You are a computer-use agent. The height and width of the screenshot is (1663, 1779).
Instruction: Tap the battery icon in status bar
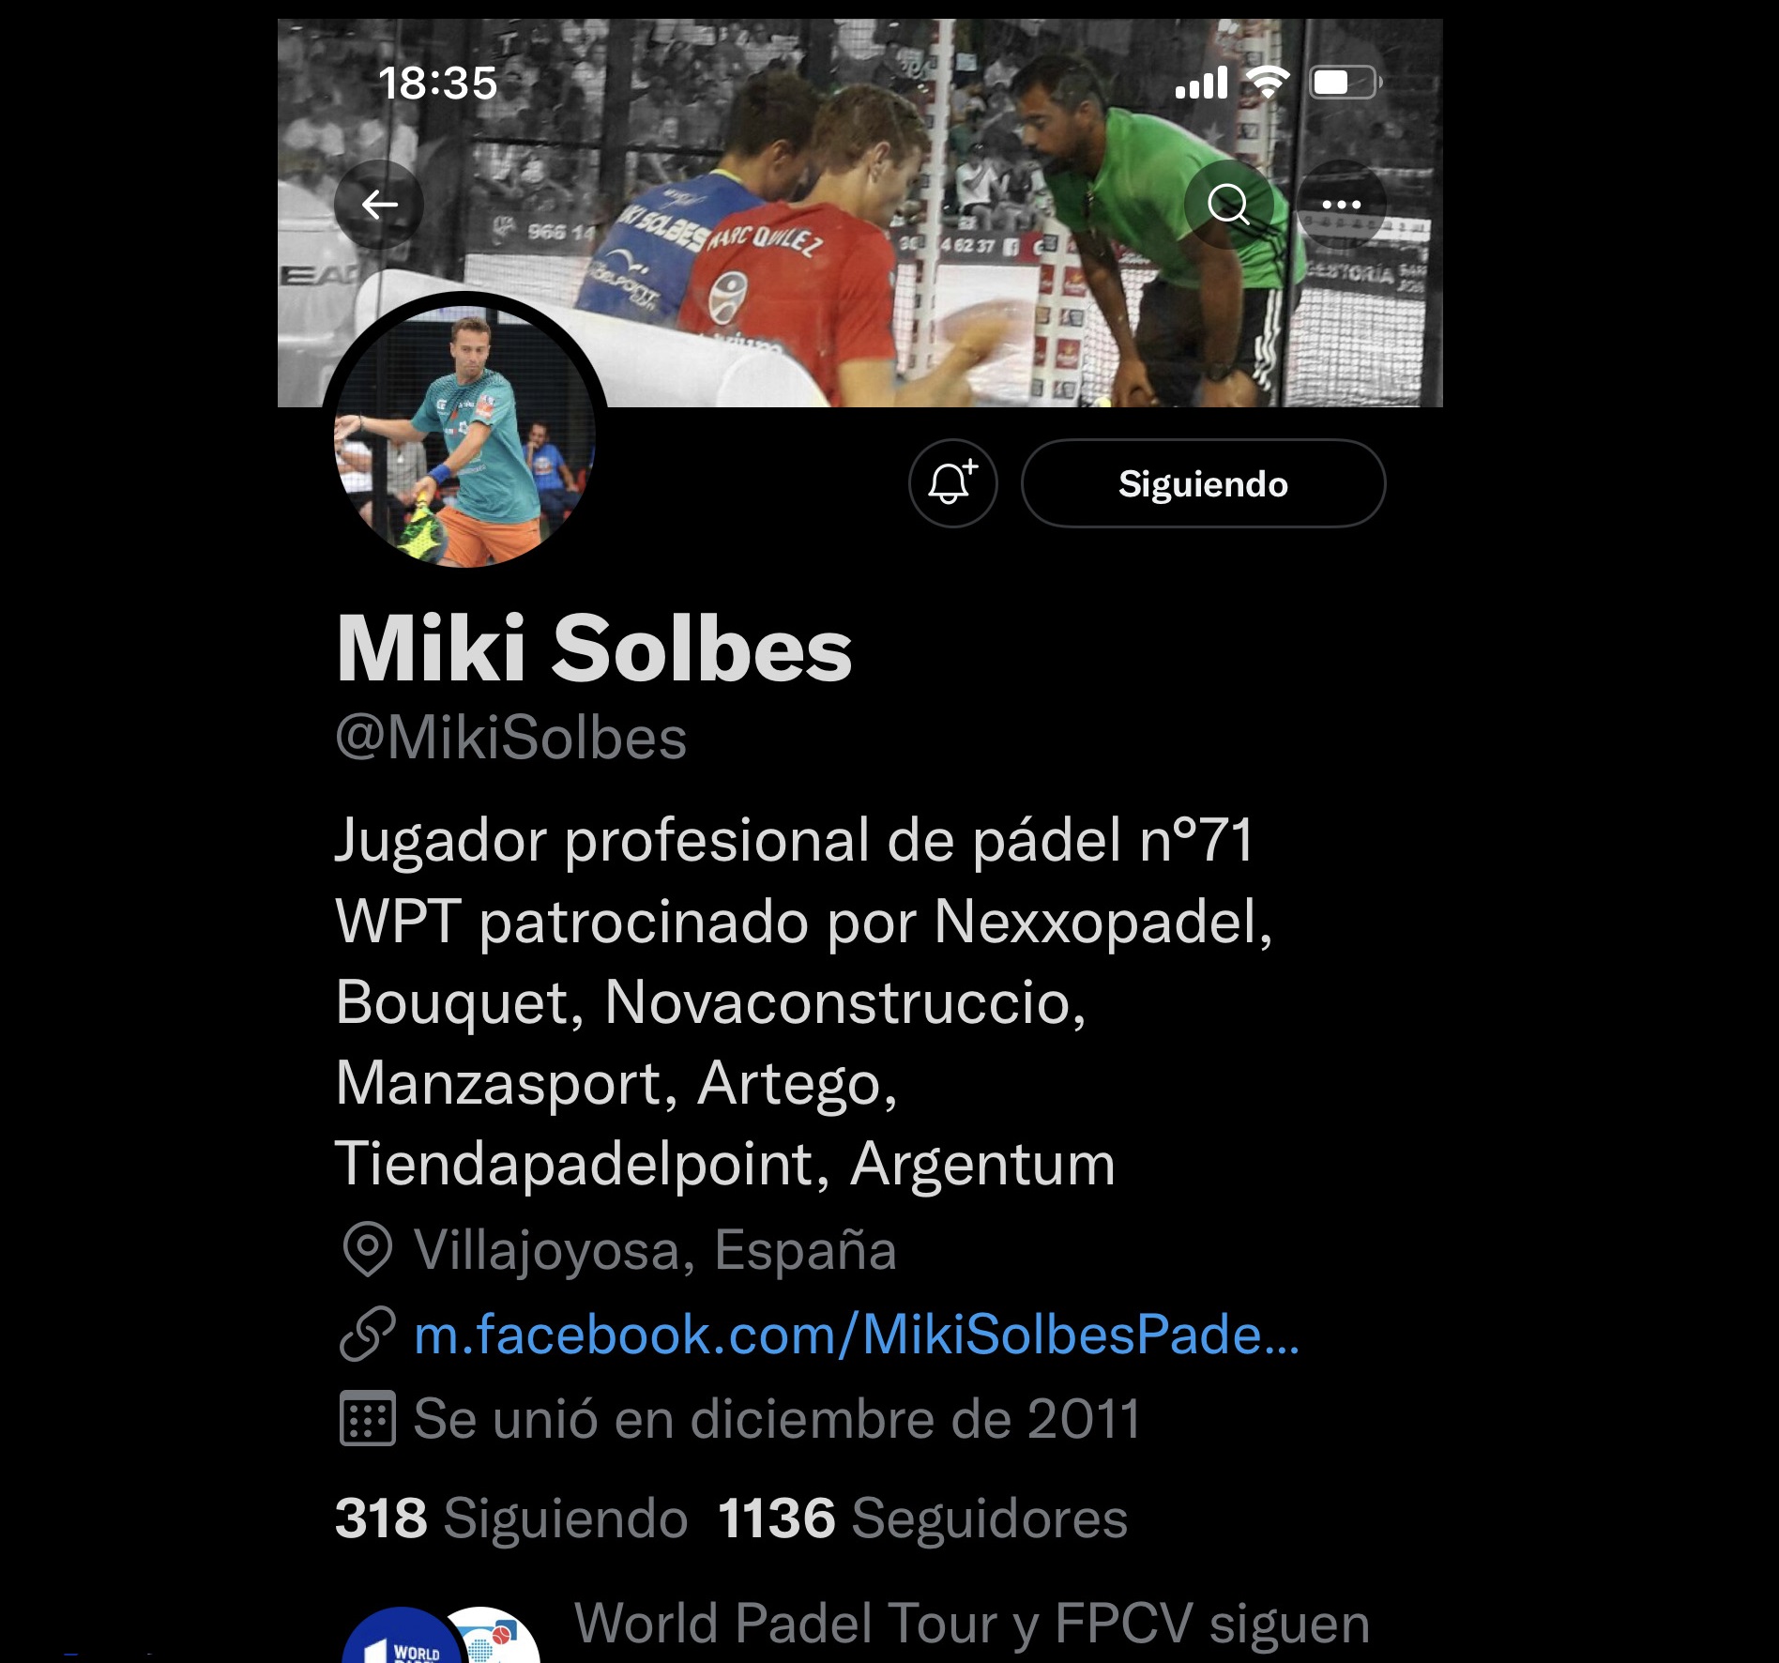point(1346,83)
